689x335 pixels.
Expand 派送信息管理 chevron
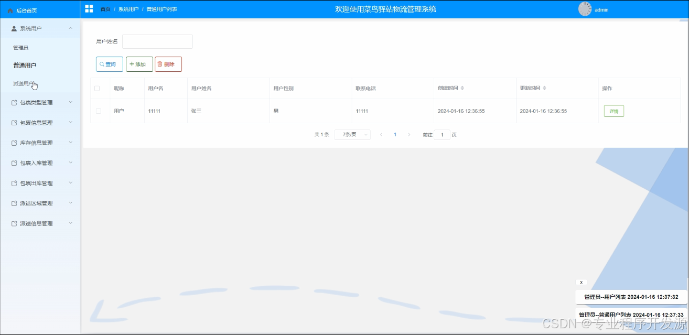pos(71,223)
